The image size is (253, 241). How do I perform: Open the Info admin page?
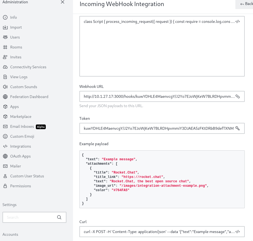click(x=14, y=17)
